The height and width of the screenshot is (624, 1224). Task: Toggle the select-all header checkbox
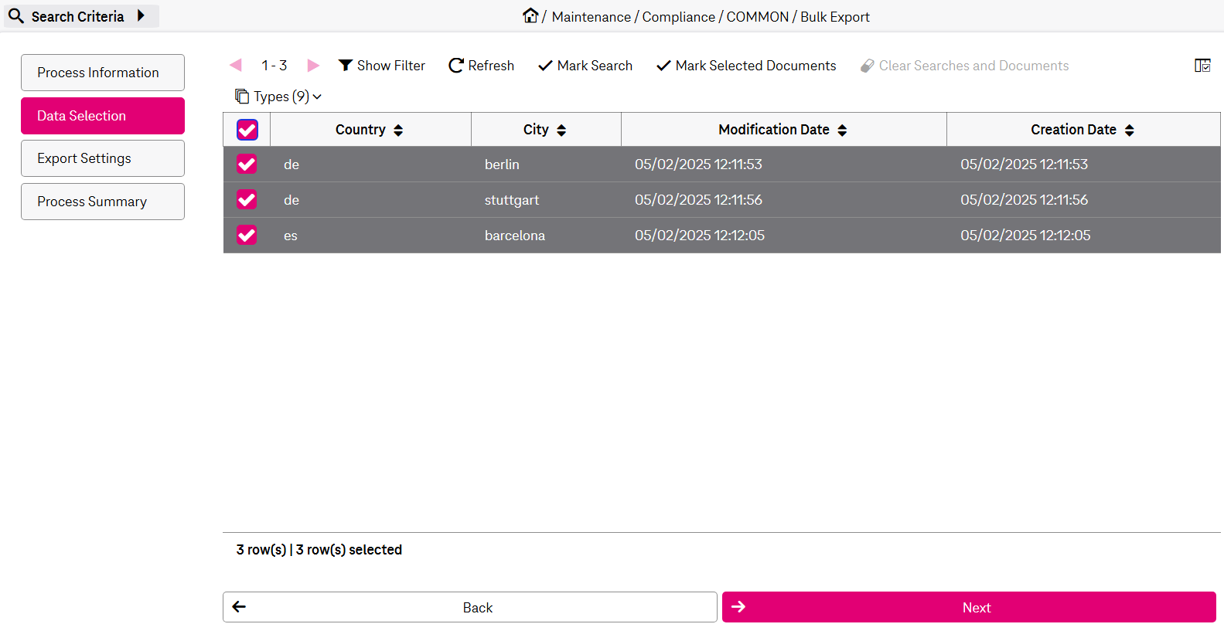(x=247, y=130)
